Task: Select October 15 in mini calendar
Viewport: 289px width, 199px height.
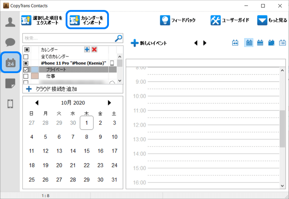Action: coord(87,151)
